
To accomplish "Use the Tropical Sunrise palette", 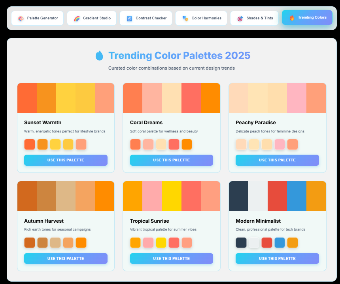I will pyautogui.click(x=171, y=258).
